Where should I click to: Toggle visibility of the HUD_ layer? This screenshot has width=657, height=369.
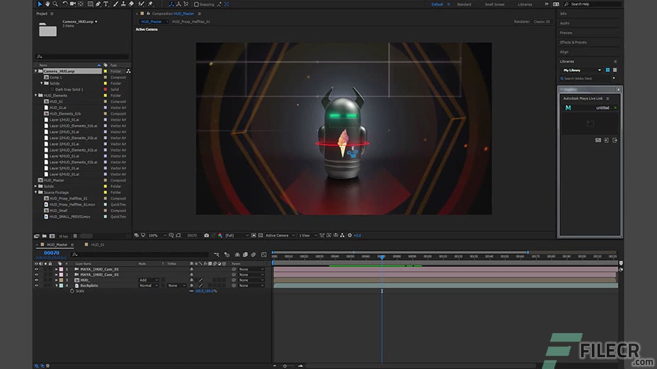pos(36,280)
